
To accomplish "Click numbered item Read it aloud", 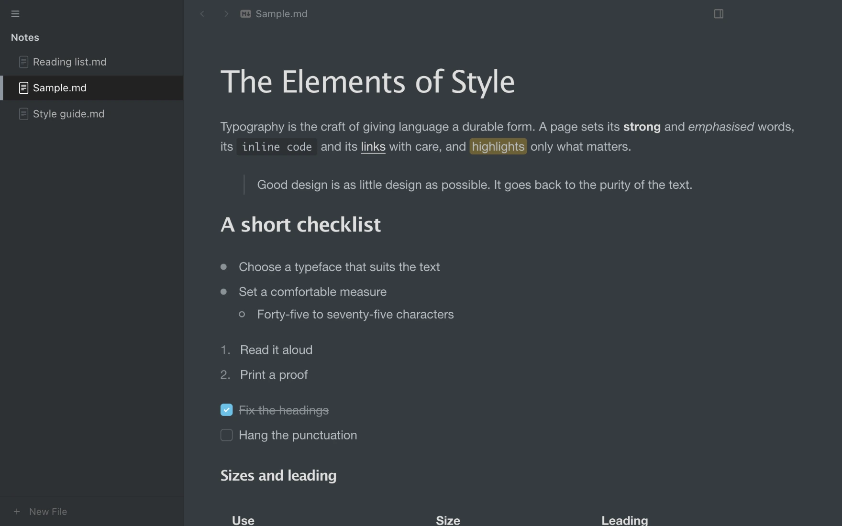I will pyautogui.click(x=276, y=350).
